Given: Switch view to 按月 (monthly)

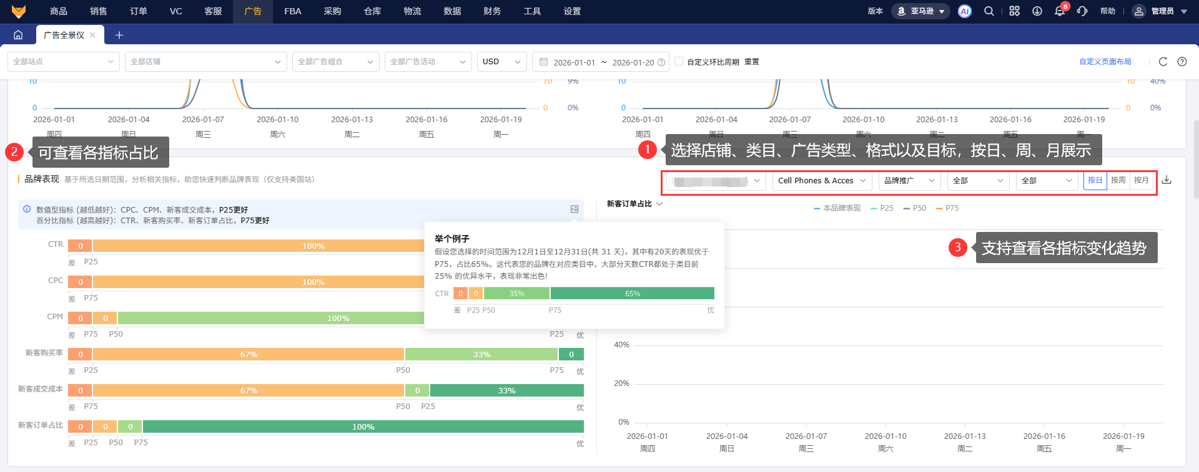Looking at the screenshot, I should (x=1142, y=180).
